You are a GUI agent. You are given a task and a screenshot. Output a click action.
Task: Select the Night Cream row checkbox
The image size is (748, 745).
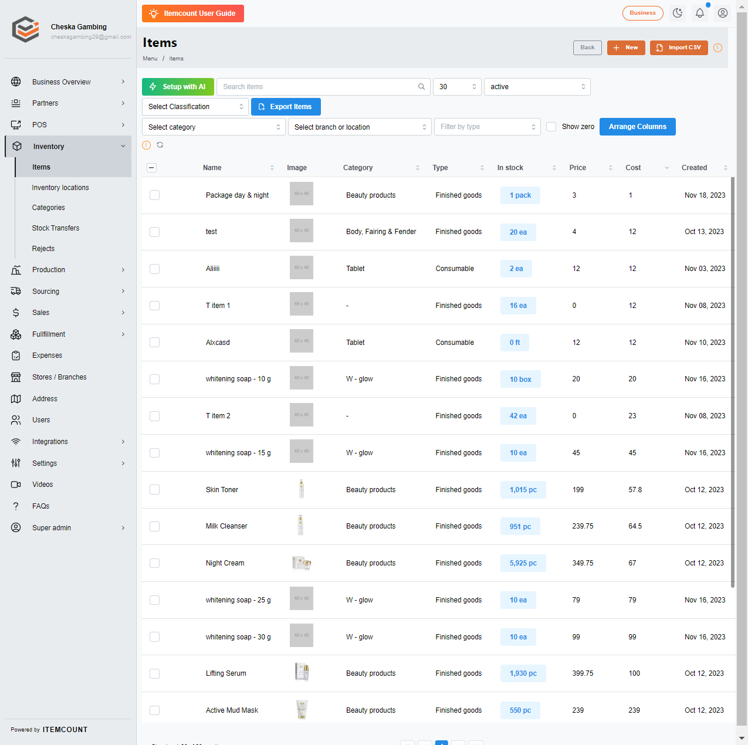[x=154, y=563]
